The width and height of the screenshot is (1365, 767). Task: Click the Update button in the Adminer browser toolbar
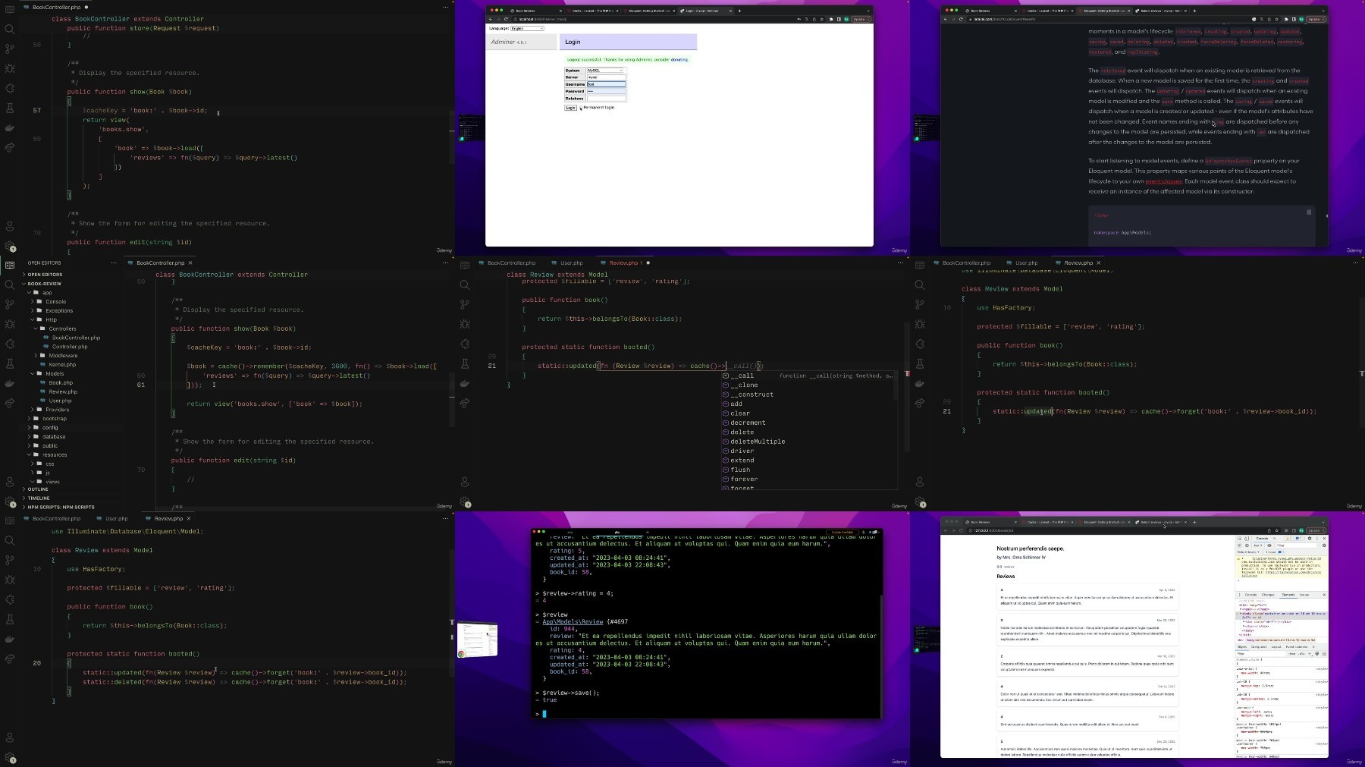861,19
